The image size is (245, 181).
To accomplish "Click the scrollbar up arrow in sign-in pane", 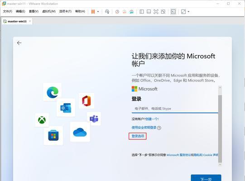I will 220,88.
